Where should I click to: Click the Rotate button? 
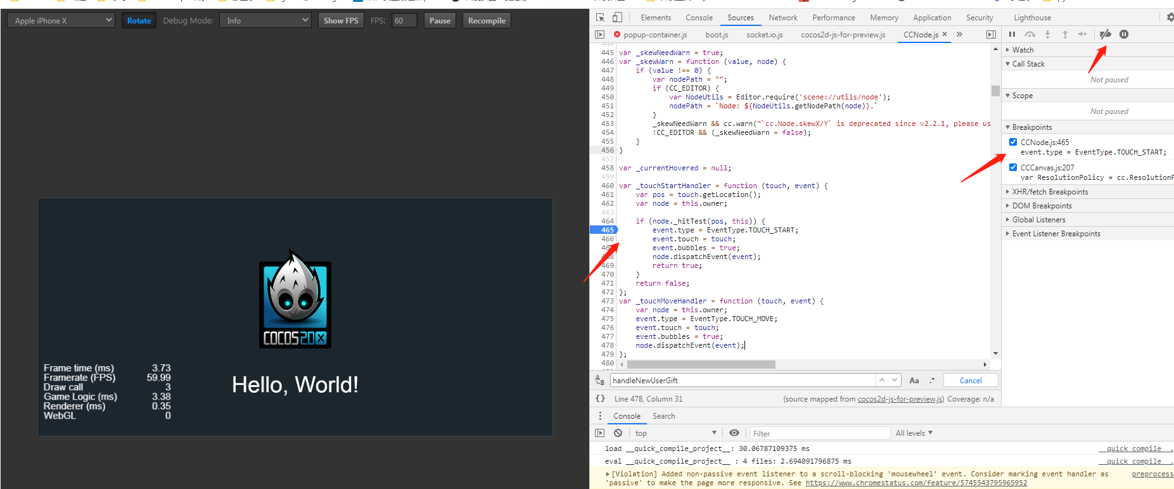click(139, 20)
